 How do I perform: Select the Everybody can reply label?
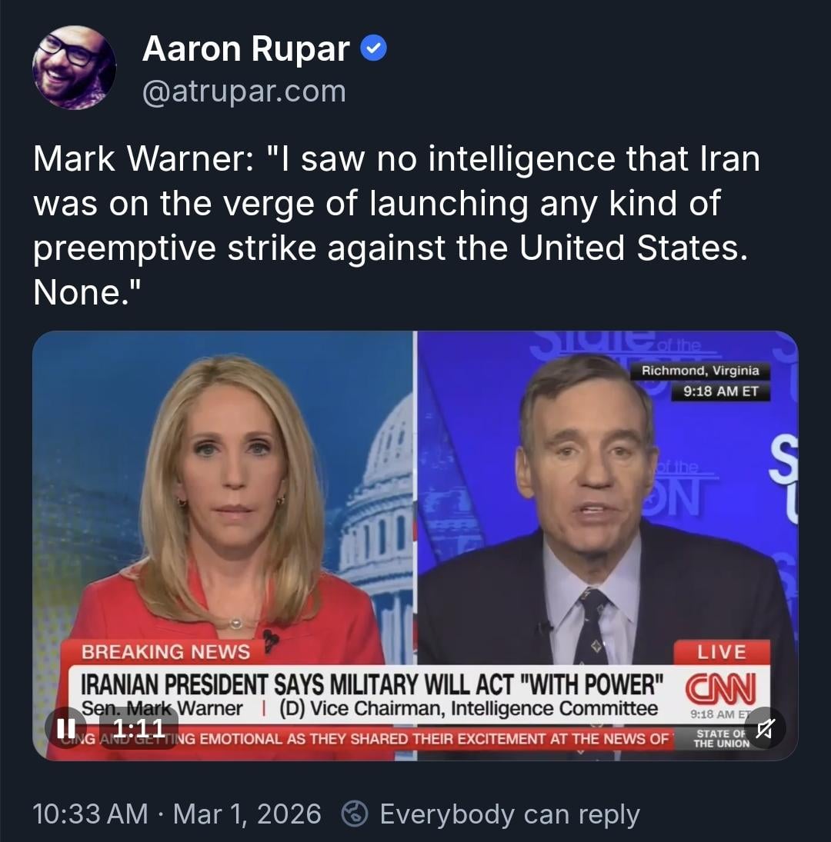pos(510,814)
